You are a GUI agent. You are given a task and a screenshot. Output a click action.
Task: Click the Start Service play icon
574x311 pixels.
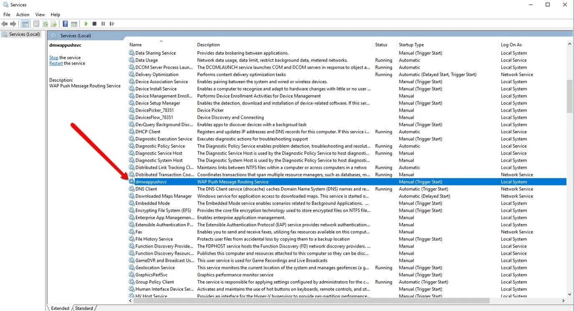coord(86,24)
